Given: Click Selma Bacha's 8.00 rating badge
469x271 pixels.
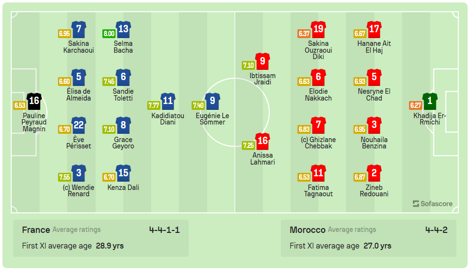Looking at the screenshot, I should [109, 34].
